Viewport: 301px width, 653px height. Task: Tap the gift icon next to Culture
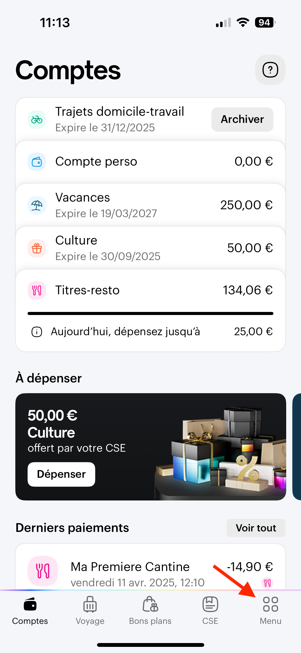click(37, 248)
